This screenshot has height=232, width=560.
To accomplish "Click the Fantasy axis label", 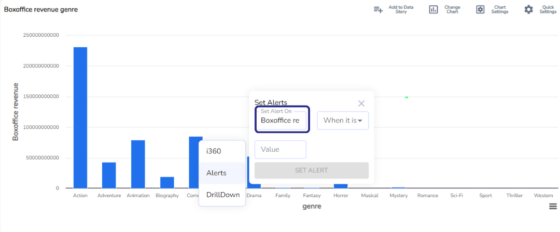I will coord(312,196).
